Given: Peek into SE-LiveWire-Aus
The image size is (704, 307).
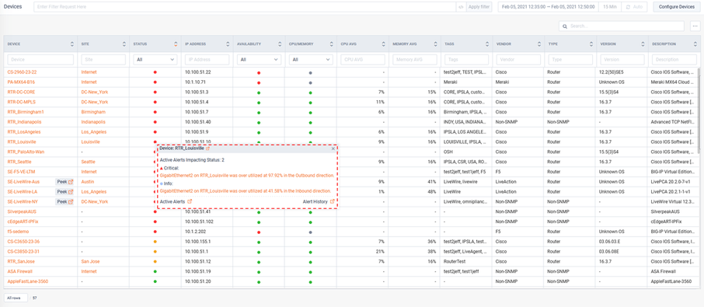Looking at the screenshot, I should 64,182.
